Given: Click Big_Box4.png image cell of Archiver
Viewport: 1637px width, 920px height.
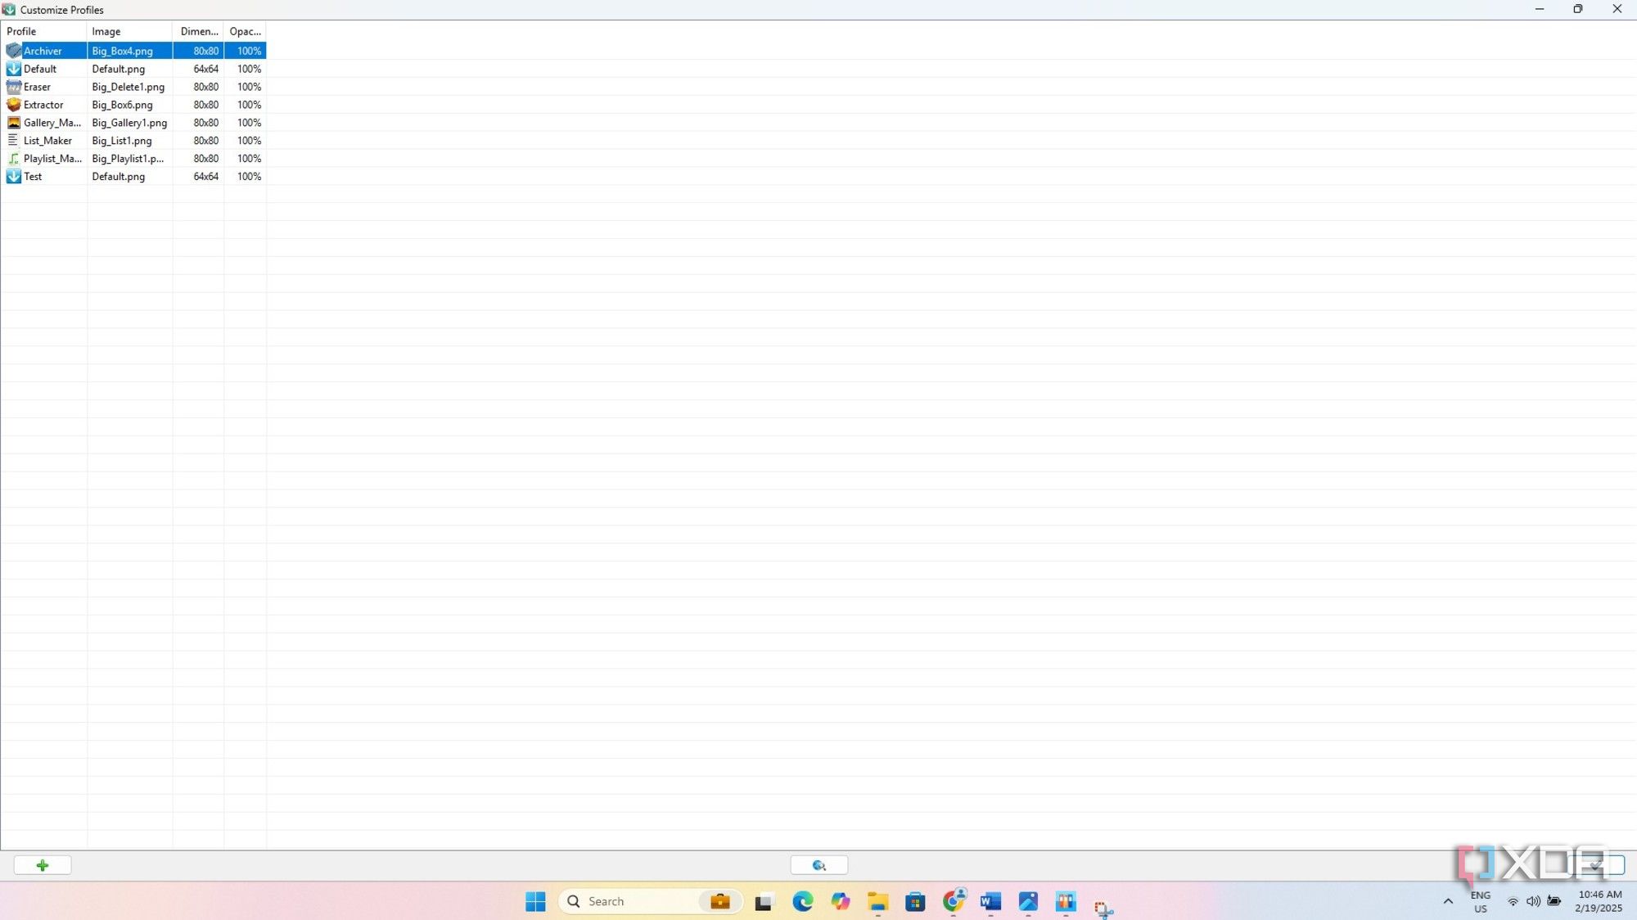Looking at the screenshot, I should point(121,51).
